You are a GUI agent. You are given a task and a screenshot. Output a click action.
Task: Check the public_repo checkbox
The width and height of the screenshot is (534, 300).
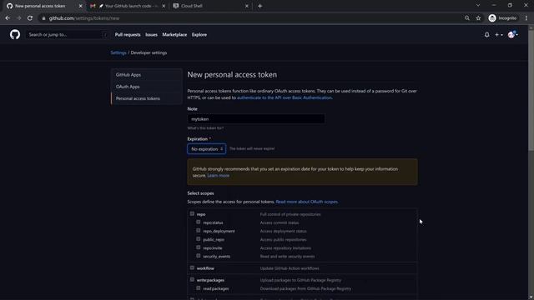199,239
